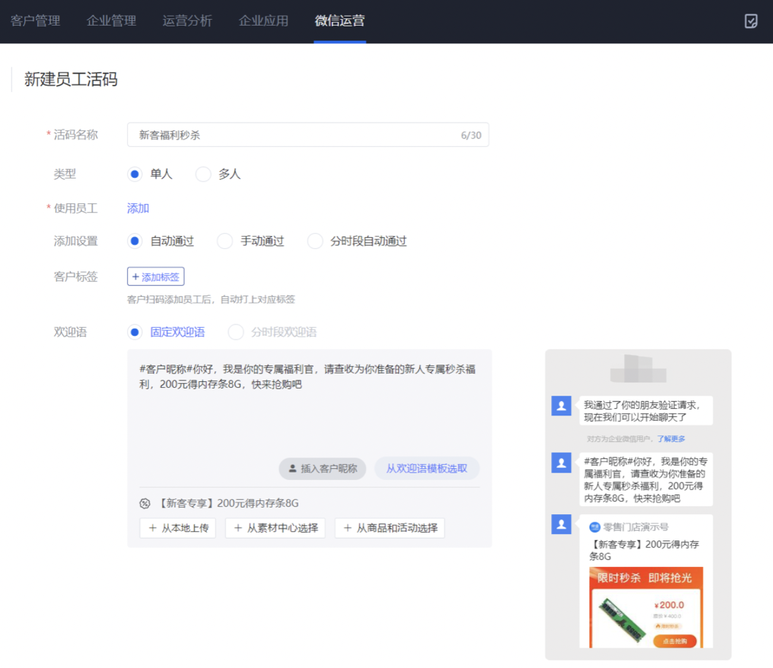Click the avatar icon beside the welcome message preview
The width and height of the screenshot is (773, 668).
pos(561,463)
